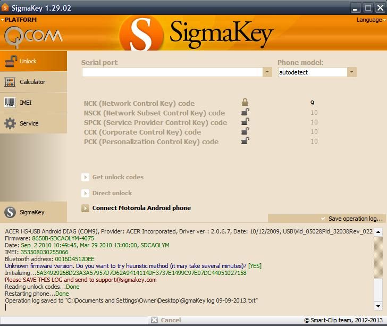The width and height of the screenshot is (387, 326).
Task: Click the PCK (Personalization Control Key) code label
Action: [x=151, y=142]
